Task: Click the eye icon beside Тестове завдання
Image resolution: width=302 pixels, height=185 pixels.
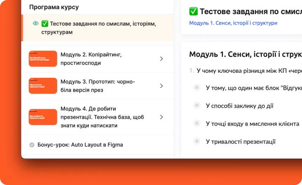Action: pyautogui.click(x=36, y=23)
